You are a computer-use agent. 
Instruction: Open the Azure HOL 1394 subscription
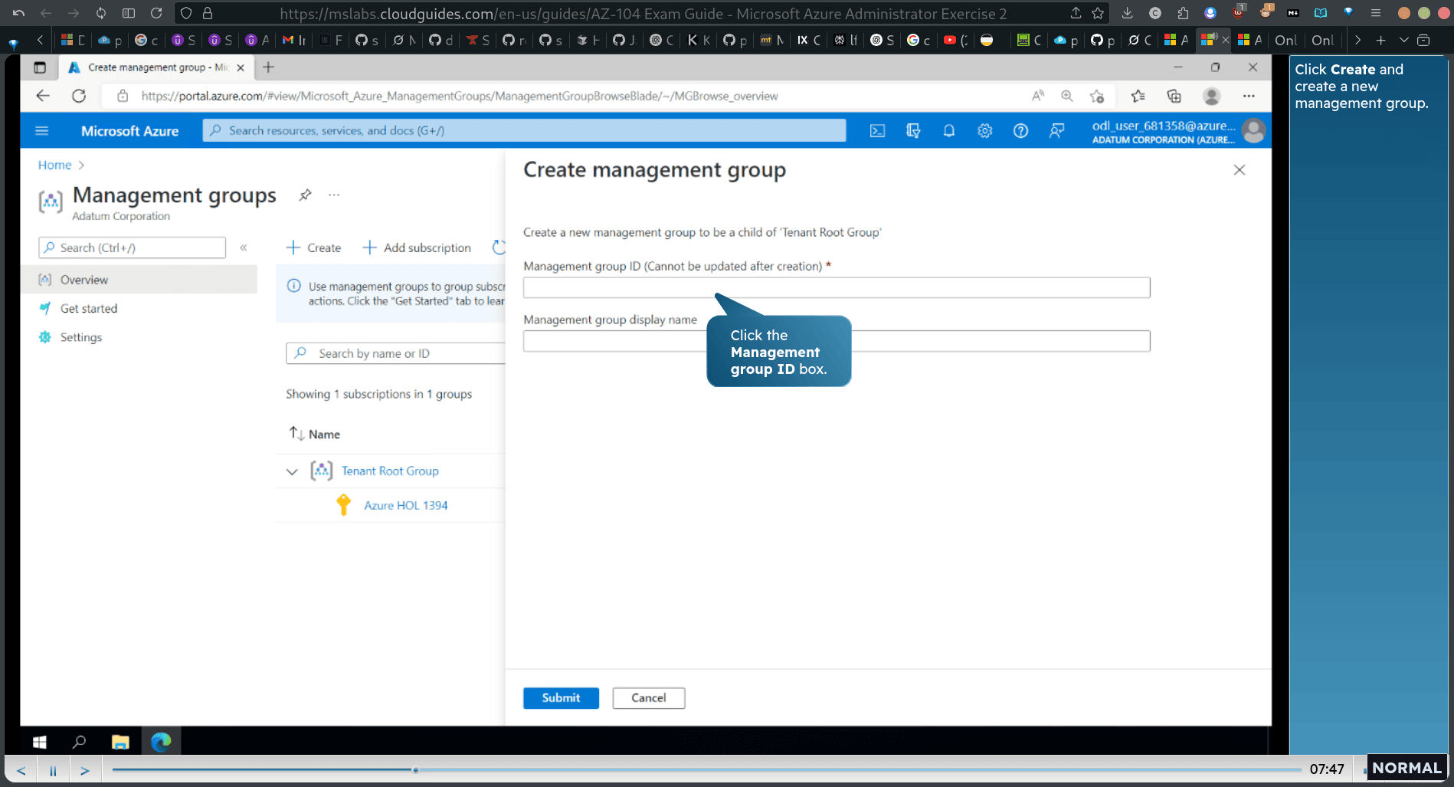click(405, 505)
